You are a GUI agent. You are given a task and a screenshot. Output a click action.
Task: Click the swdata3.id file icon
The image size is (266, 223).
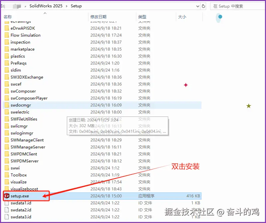click(7, 217)
